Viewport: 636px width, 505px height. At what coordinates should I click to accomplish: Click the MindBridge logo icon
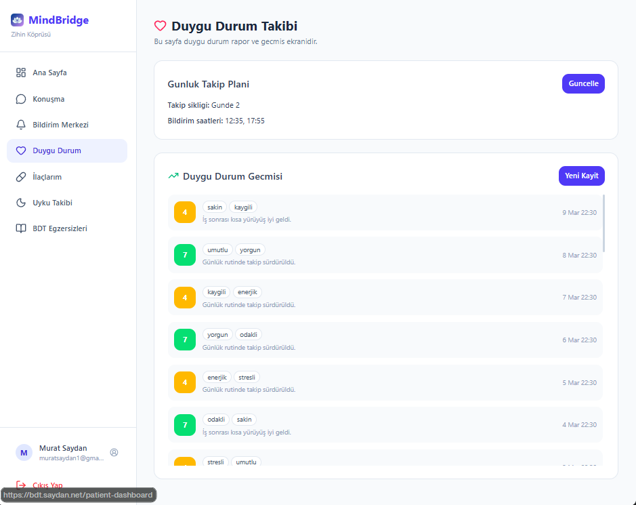(x=17, y=20)
